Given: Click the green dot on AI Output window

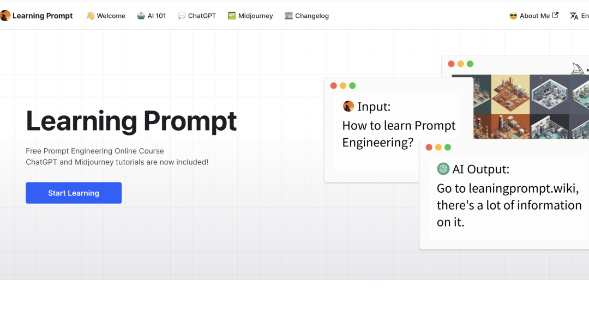Looking at the screenshot, I should pyautogui.click(x=448, y=148).
